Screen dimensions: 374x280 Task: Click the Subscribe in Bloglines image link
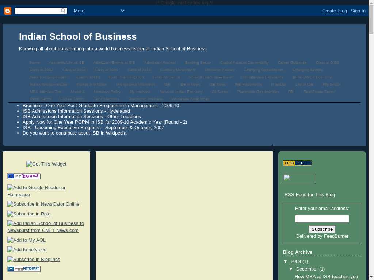click(34, 260)
